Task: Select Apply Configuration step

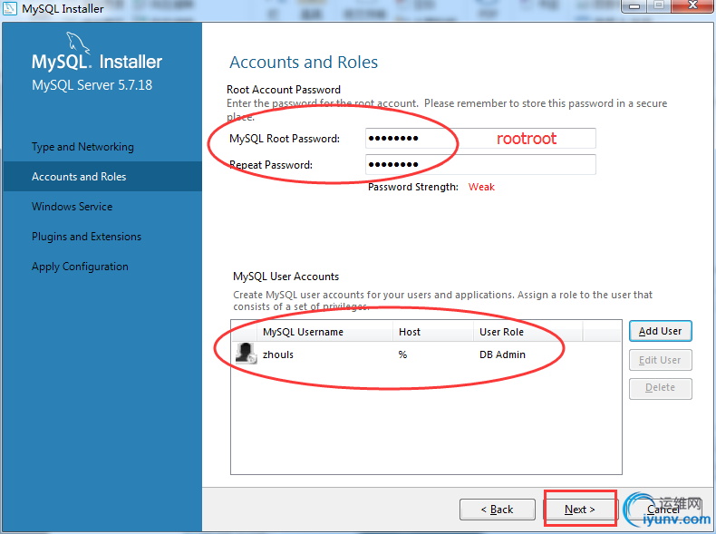Action: coord(80,267)
